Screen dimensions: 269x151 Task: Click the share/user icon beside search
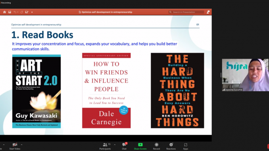(208, 12)
